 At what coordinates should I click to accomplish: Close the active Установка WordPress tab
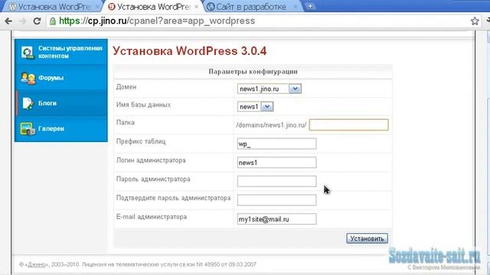[x=196, y=7]
